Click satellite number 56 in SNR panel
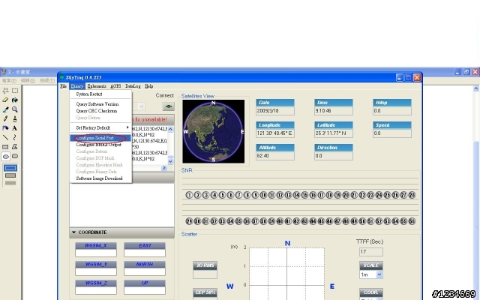This screenshot has width=480, height=300. tap(412, 221)
